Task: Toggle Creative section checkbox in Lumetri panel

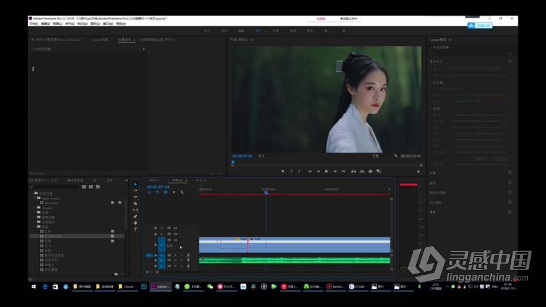Action: (510, 173)
